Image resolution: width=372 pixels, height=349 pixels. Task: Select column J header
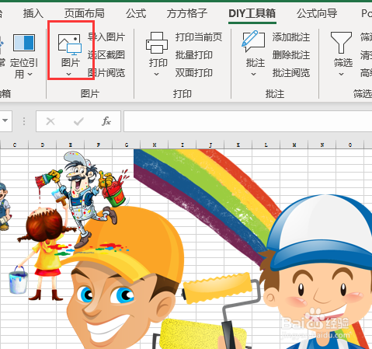click(210, 145)
